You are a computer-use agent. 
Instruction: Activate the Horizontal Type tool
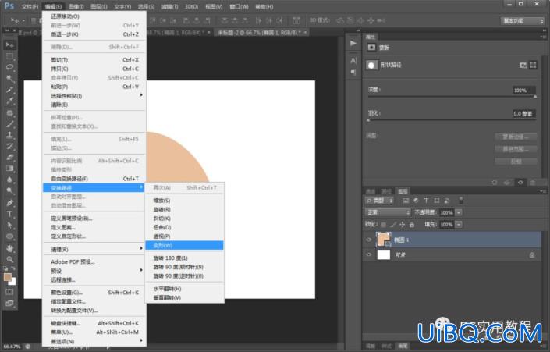[x=10, y=214]
